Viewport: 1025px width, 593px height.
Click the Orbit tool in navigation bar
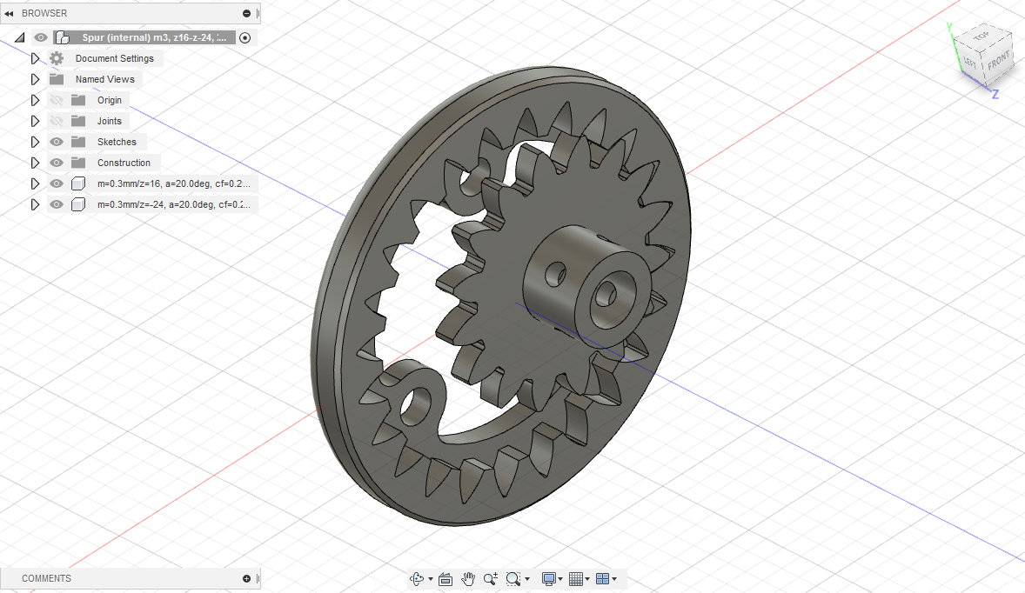417,578
